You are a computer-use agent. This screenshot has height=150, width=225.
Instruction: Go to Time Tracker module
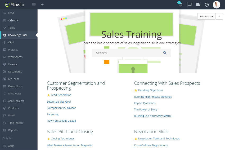(x=16, y=123)
